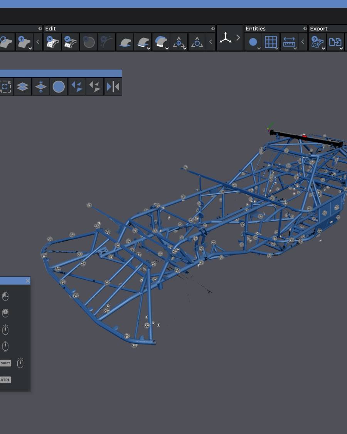Screen dimensions: 347x434
Task: Open the surface with white base dropdown
Action: pos(148,49)
